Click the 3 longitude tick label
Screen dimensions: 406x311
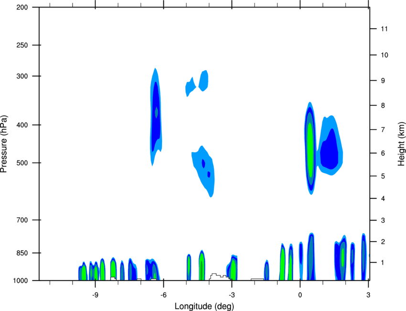tap(368, 295)
